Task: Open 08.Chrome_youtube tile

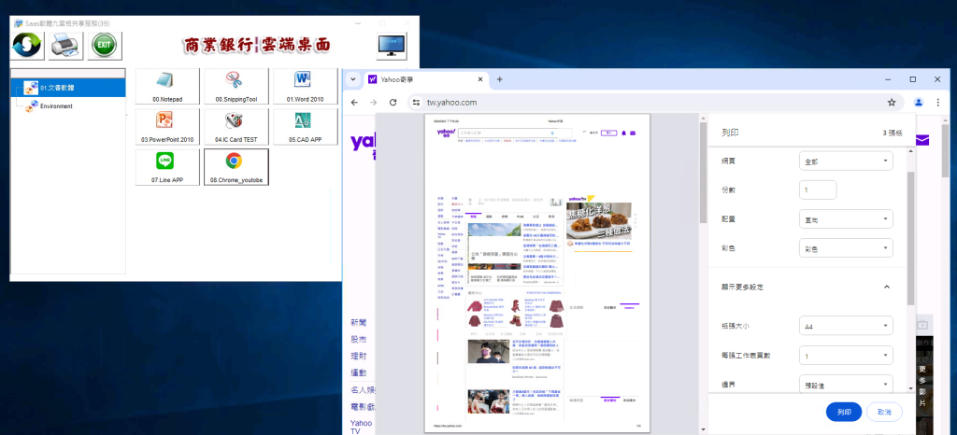Action: pos(236,167)
